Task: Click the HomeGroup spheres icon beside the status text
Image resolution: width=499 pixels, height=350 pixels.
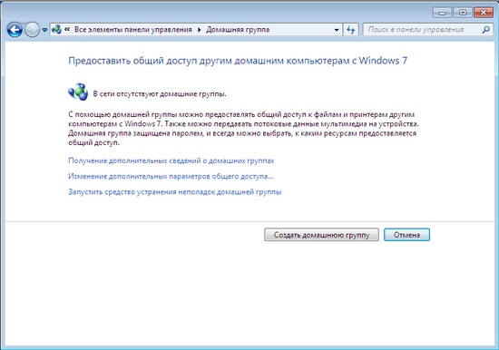Action: pos(78,92)
